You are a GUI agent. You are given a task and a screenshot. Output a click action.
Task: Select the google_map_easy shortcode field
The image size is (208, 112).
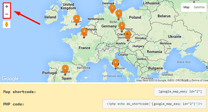pos(180,91)
